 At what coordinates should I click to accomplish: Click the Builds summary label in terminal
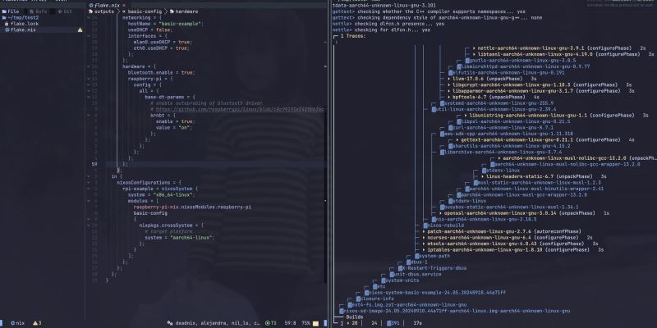coord(355,317)
